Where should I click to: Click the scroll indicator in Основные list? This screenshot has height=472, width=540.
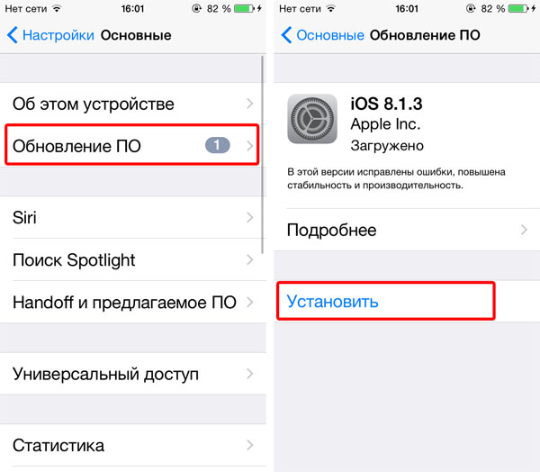coord(263,155)
